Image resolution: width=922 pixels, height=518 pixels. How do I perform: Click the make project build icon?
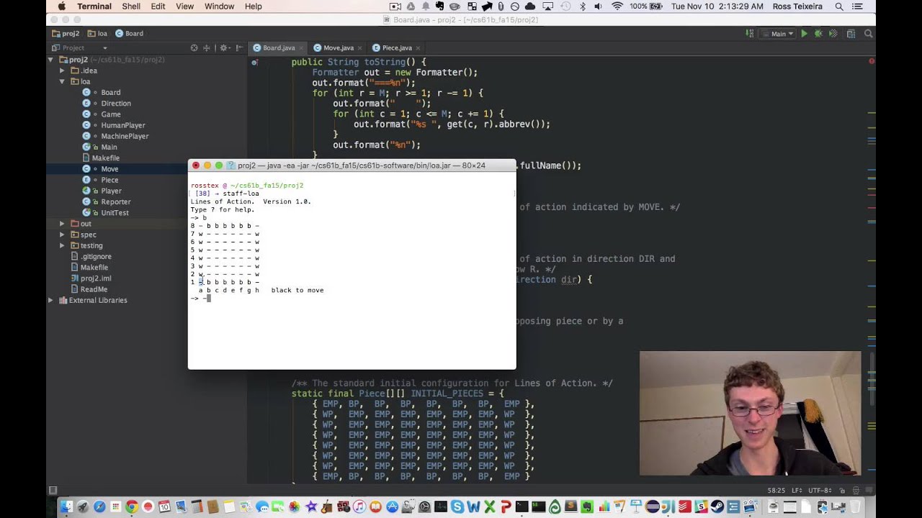coord(750,34)
